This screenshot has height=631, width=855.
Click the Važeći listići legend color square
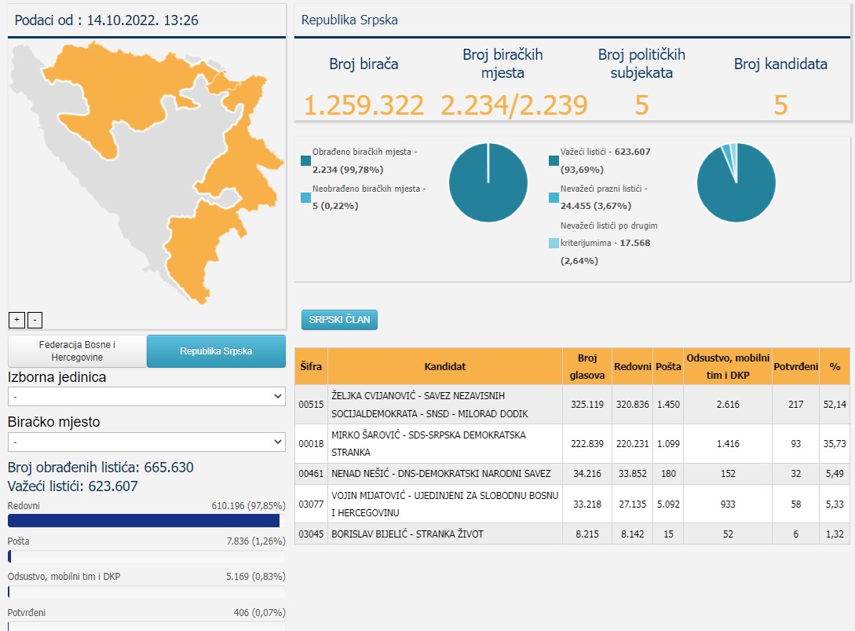pyautogui.click(x=554, y=160)
